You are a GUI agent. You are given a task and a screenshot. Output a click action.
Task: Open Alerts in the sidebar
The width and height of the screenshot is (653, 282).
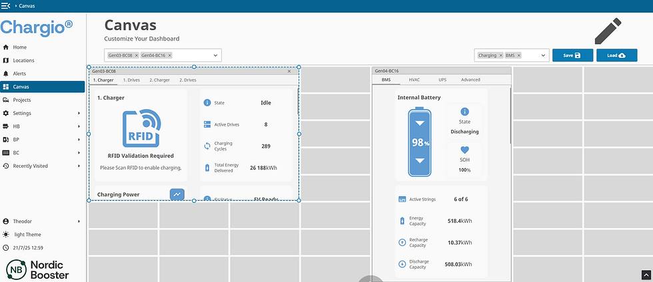(x=43, y=74)
